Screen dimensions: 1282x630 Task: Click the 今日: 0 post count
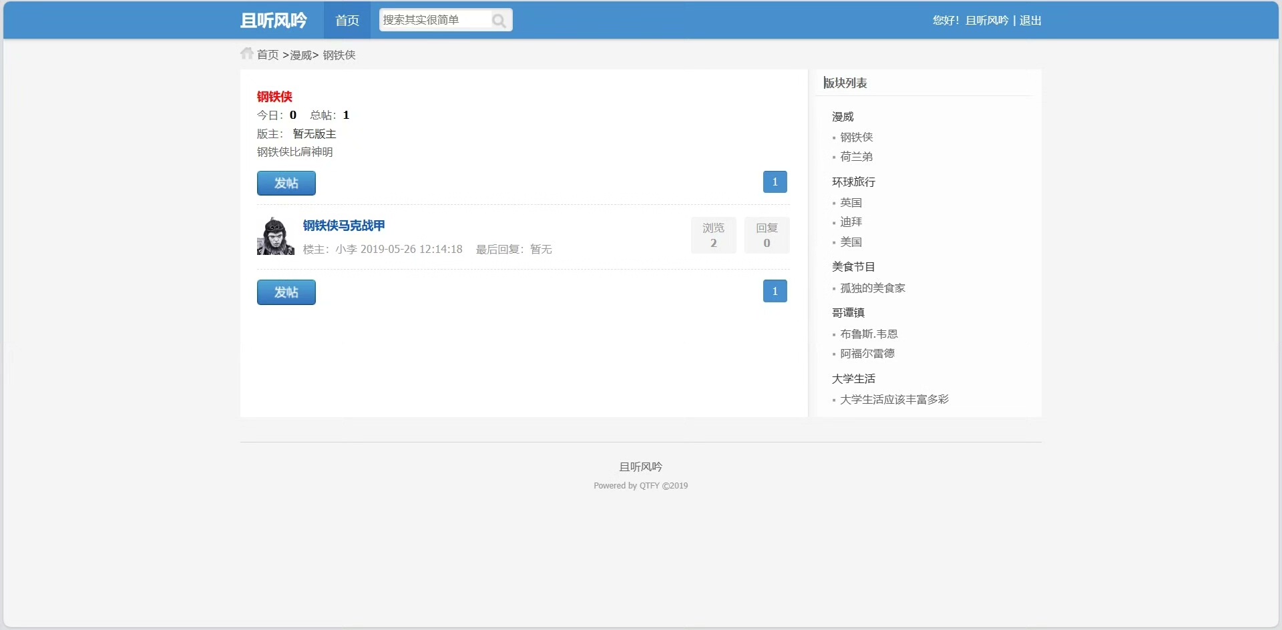coord(277,115)
